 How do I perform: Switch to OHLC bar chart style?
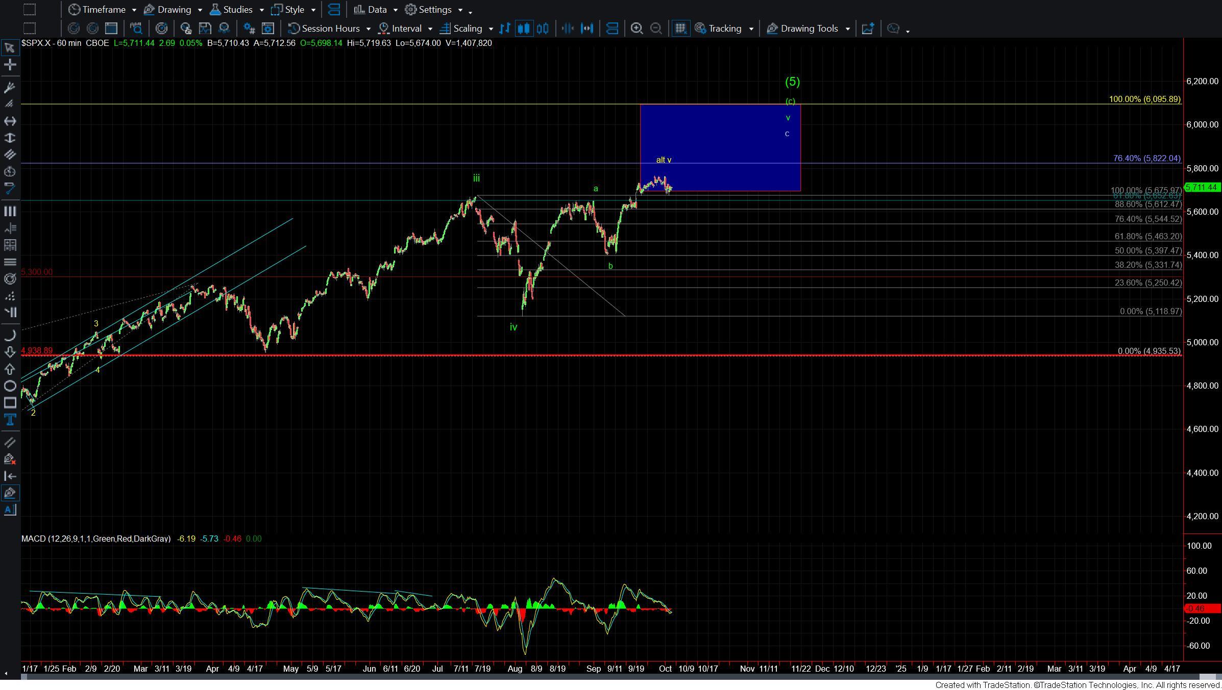tap(505, 29)
